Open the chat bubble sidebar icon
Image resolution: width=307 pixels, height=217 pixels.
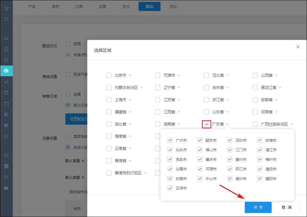coord(6,136)
